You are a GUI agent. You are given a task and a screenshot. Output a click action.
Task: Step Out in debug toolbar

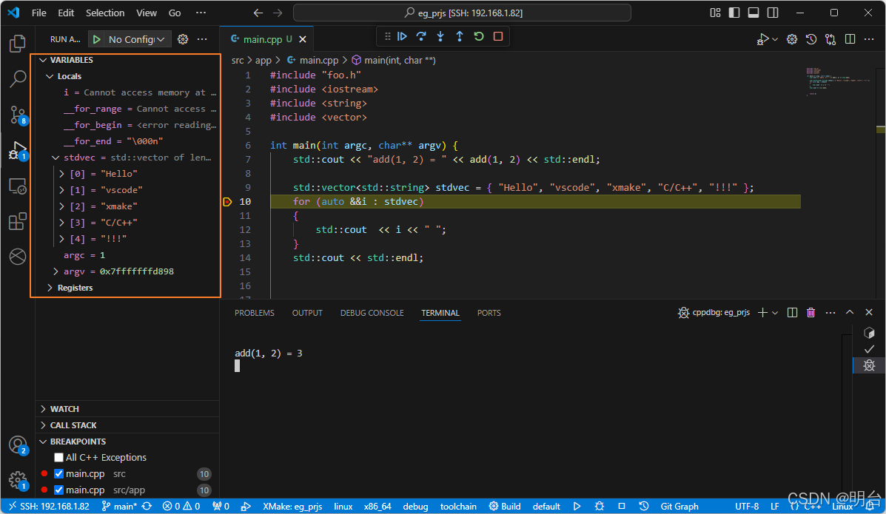[x=460, y=36]
